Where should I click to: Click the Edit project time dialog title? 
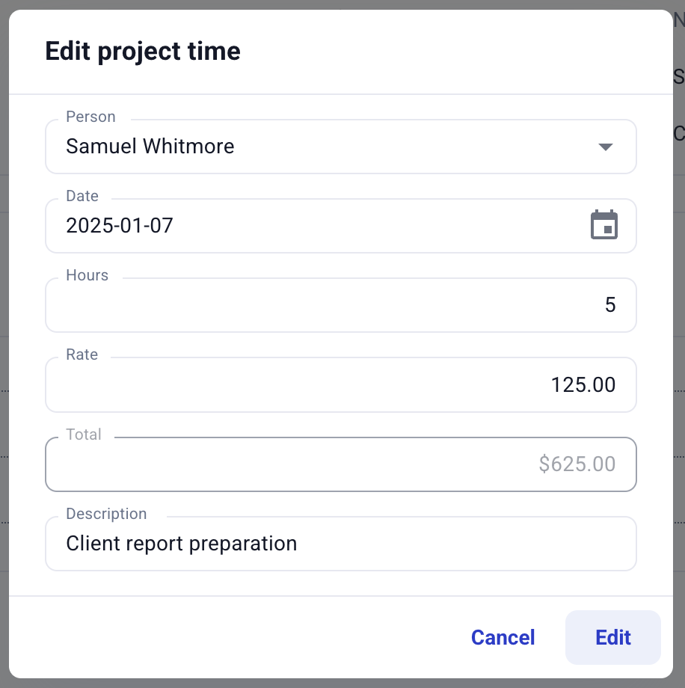click(x=143, y=51)
